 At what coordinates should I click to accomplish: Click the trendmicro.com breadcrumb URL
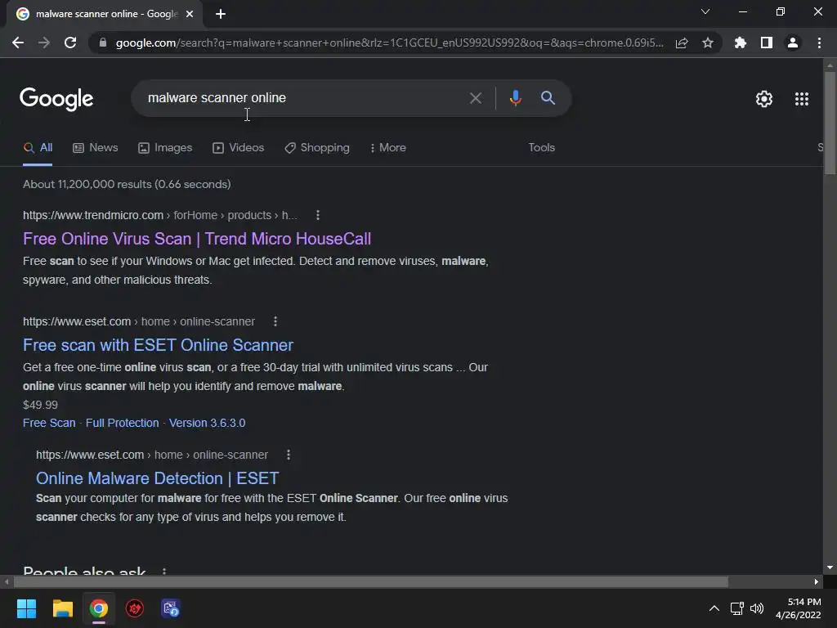tap(160, 215)
